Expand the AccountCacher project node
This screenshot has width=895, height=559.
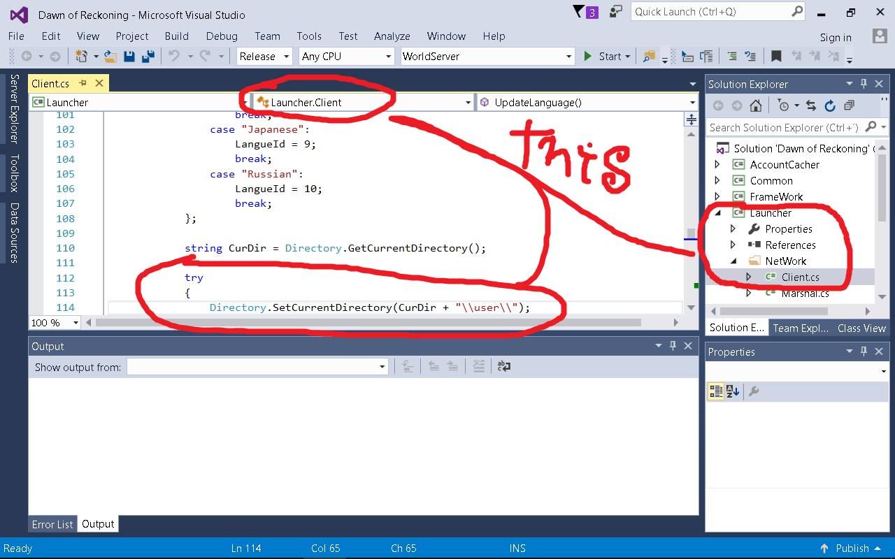coord(717,164)
